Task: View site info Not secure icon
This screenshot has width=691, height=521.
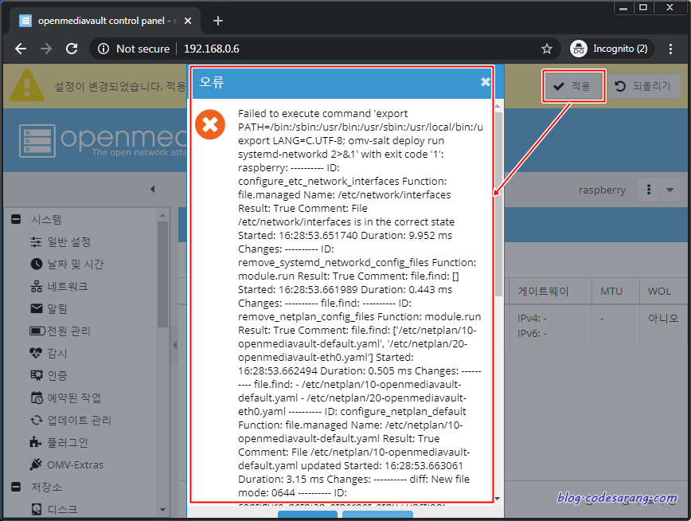Action: (x=103, y=49)
